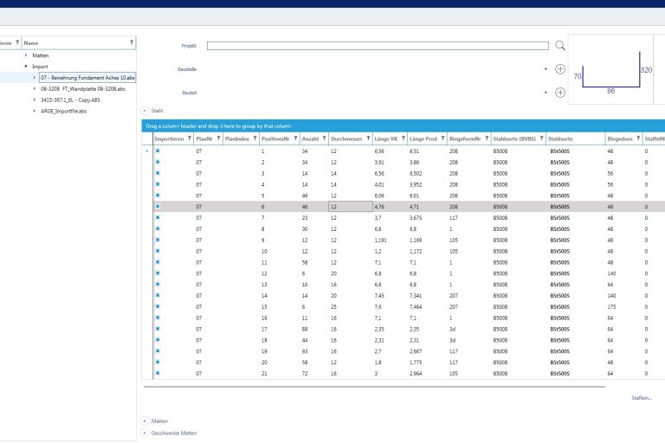The width and height of the screenshot is (665, 443).
Task: Click into the Projekt text field
Action: pyautogui.click(x=378, y=46)
